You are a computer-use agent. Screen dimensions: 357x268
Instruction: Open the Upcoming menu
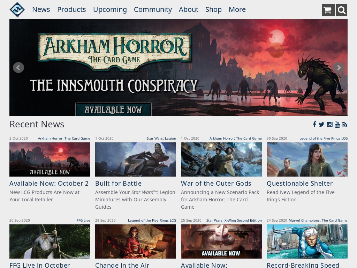(110, 9)
